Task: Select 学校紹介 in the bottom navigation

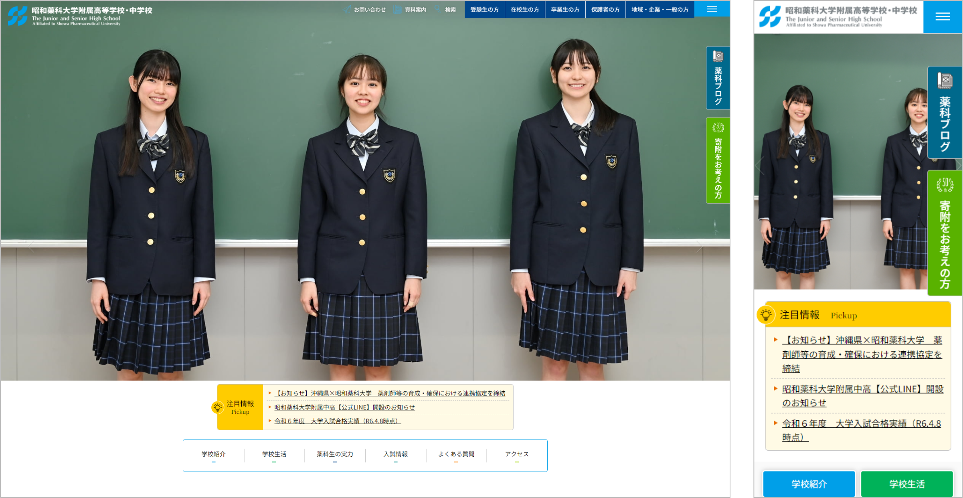Action: (213, 454)
